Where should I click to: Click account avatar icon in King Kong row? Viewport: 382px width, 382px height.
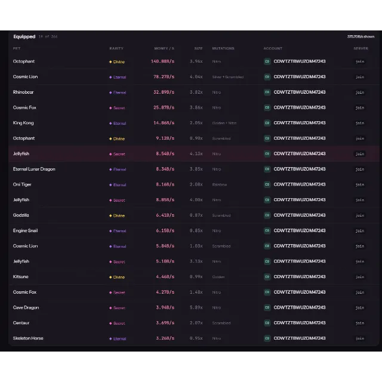point(267,123)
